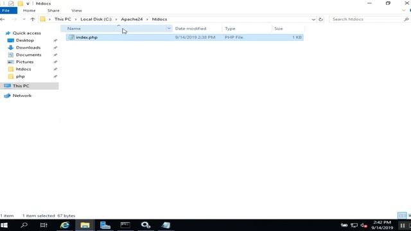Open the Windows Start menu
This screenshot has width=411, height=231.
4,225
